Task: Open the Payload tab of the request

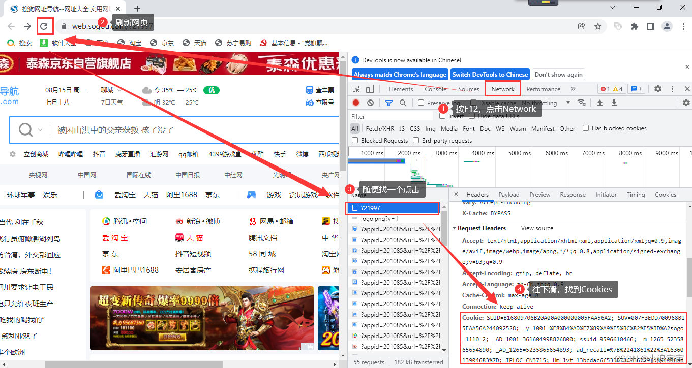Action: pyautogui.click(x=509, y=194)
